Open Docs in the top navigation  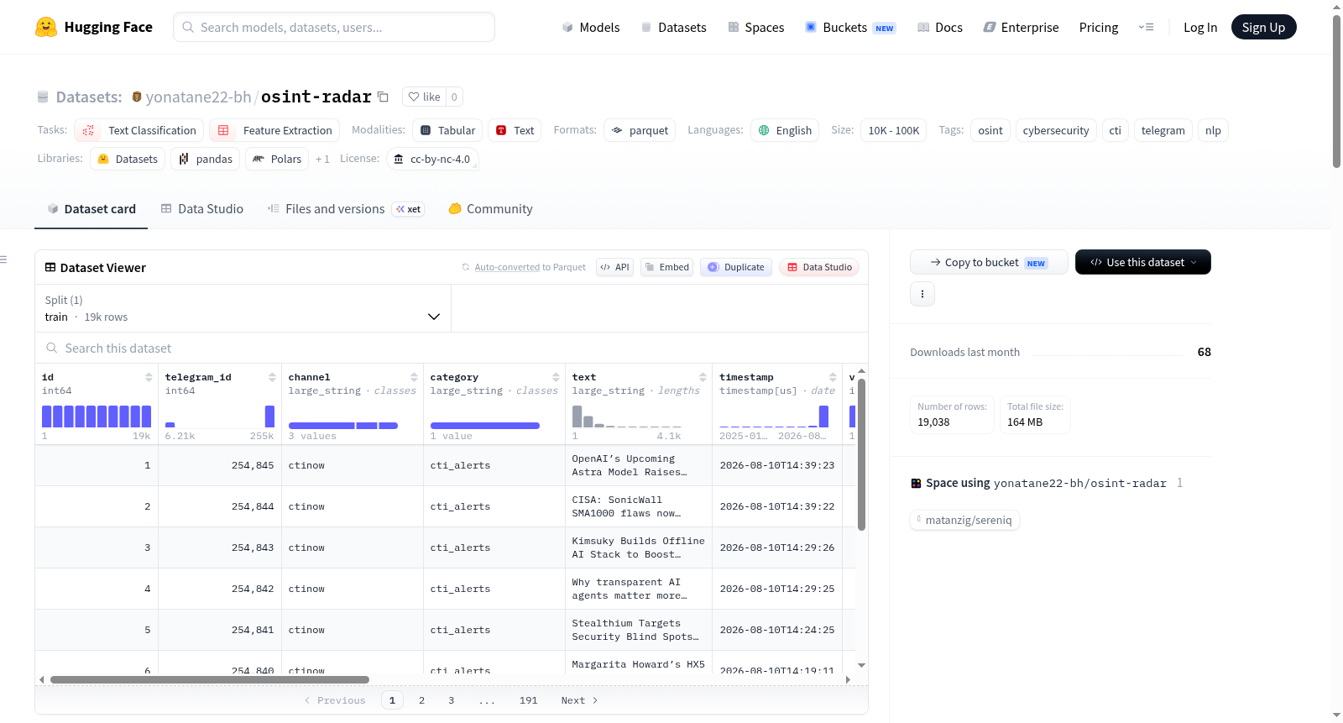tap(940, 27)
